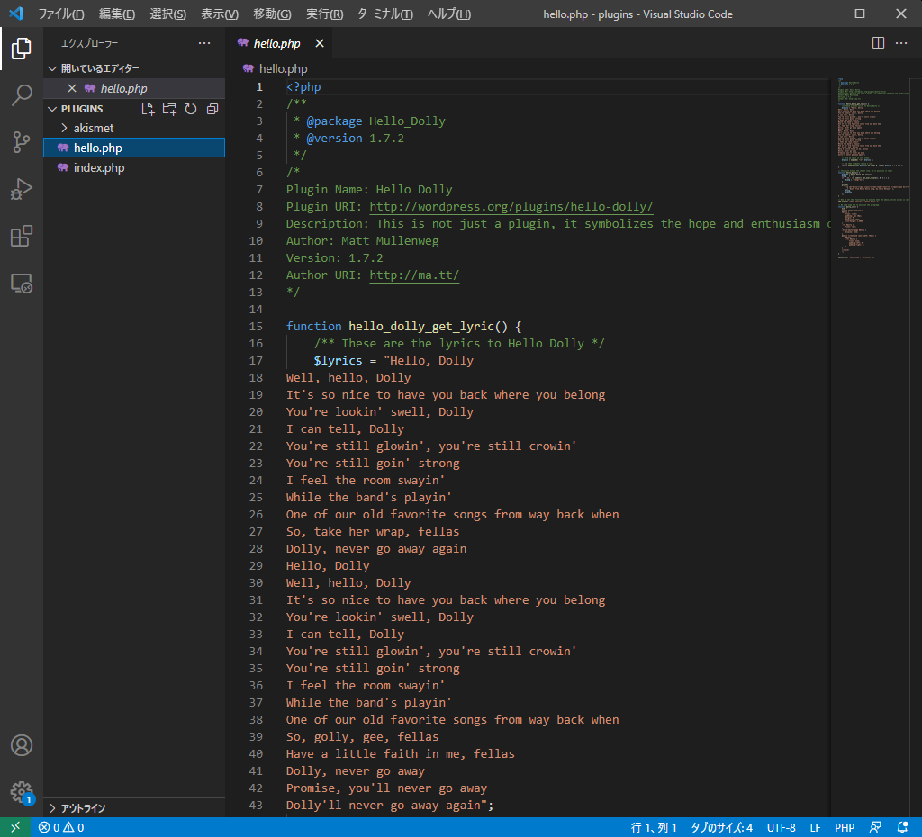
Task: Click the Author: Matt Mullenweg comment line
Action: pyautogui.click(x=362, y=241)
